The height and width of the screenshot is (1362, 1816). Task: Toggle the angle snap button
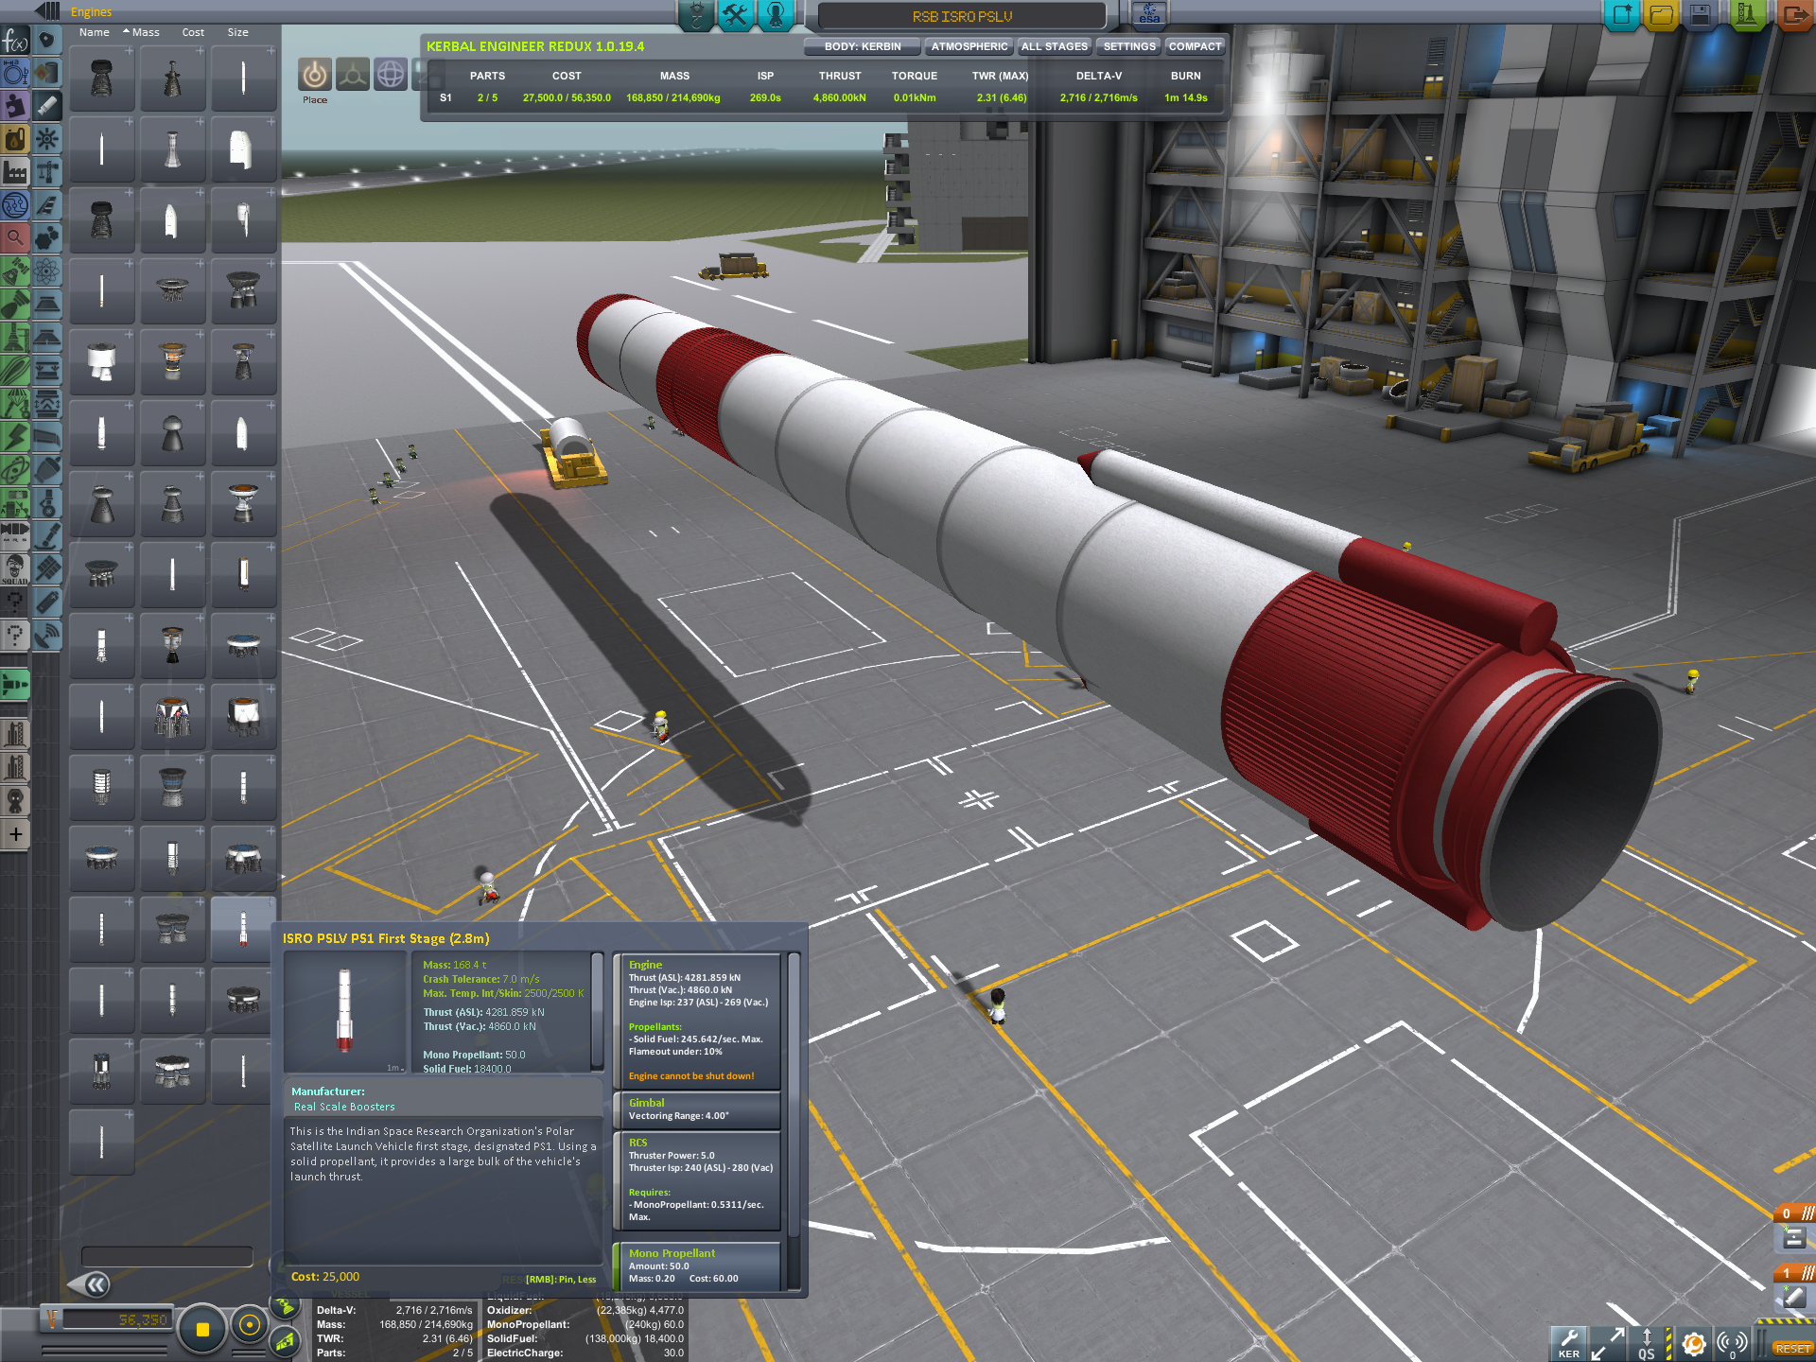250,1325
